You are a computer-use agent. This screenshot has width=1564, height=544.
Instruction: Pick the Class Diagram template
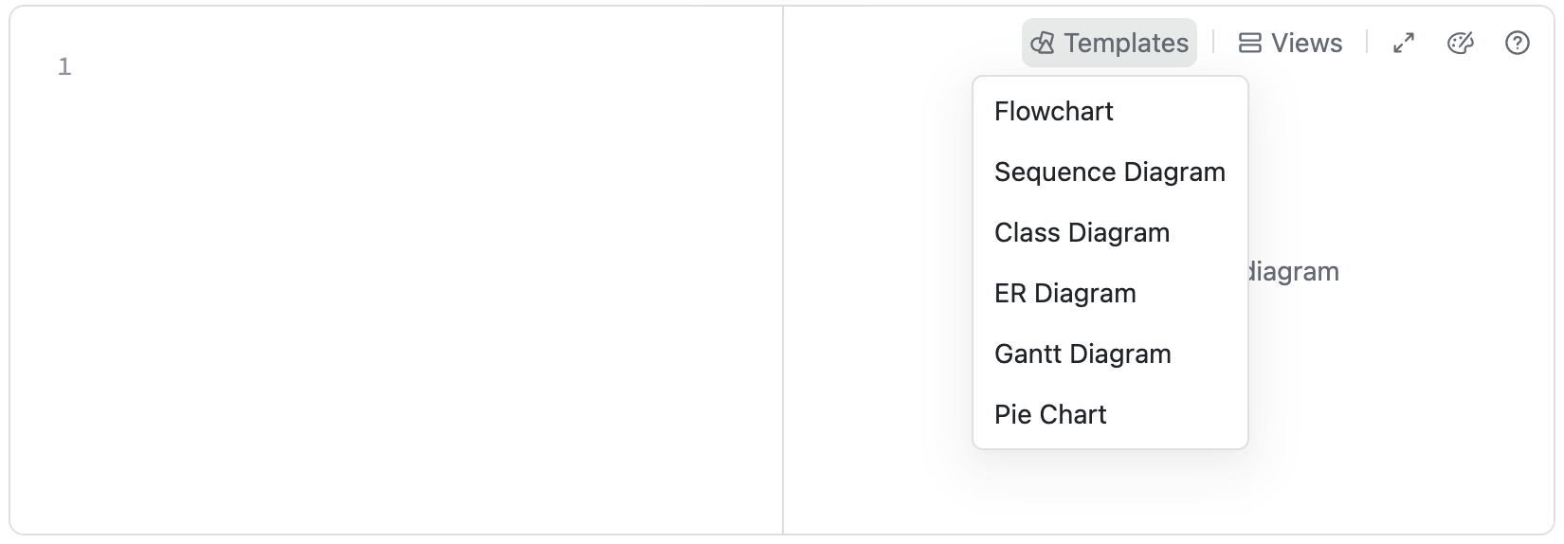[1082, 233]
